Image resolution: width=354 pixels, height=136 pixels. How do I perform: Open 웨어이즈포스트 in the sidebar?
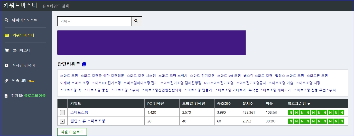click(x=25, y=20)
